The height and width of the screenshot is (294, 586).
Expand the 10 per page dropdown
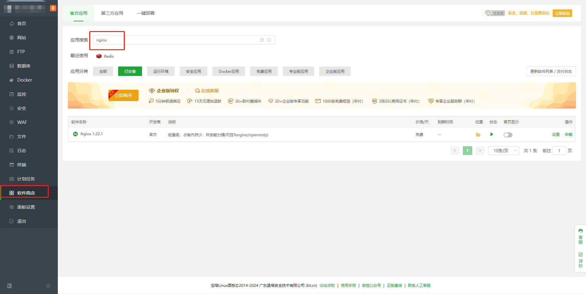click(x=503, y=151)
